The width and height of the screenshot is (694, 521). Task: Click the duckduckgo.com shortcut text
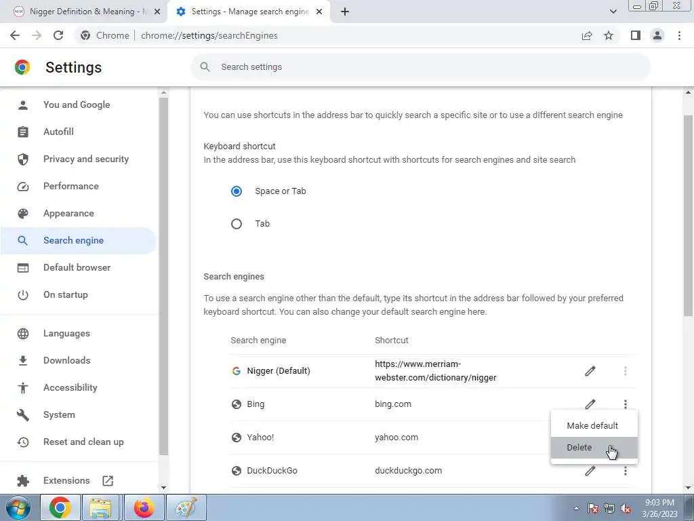408,471
